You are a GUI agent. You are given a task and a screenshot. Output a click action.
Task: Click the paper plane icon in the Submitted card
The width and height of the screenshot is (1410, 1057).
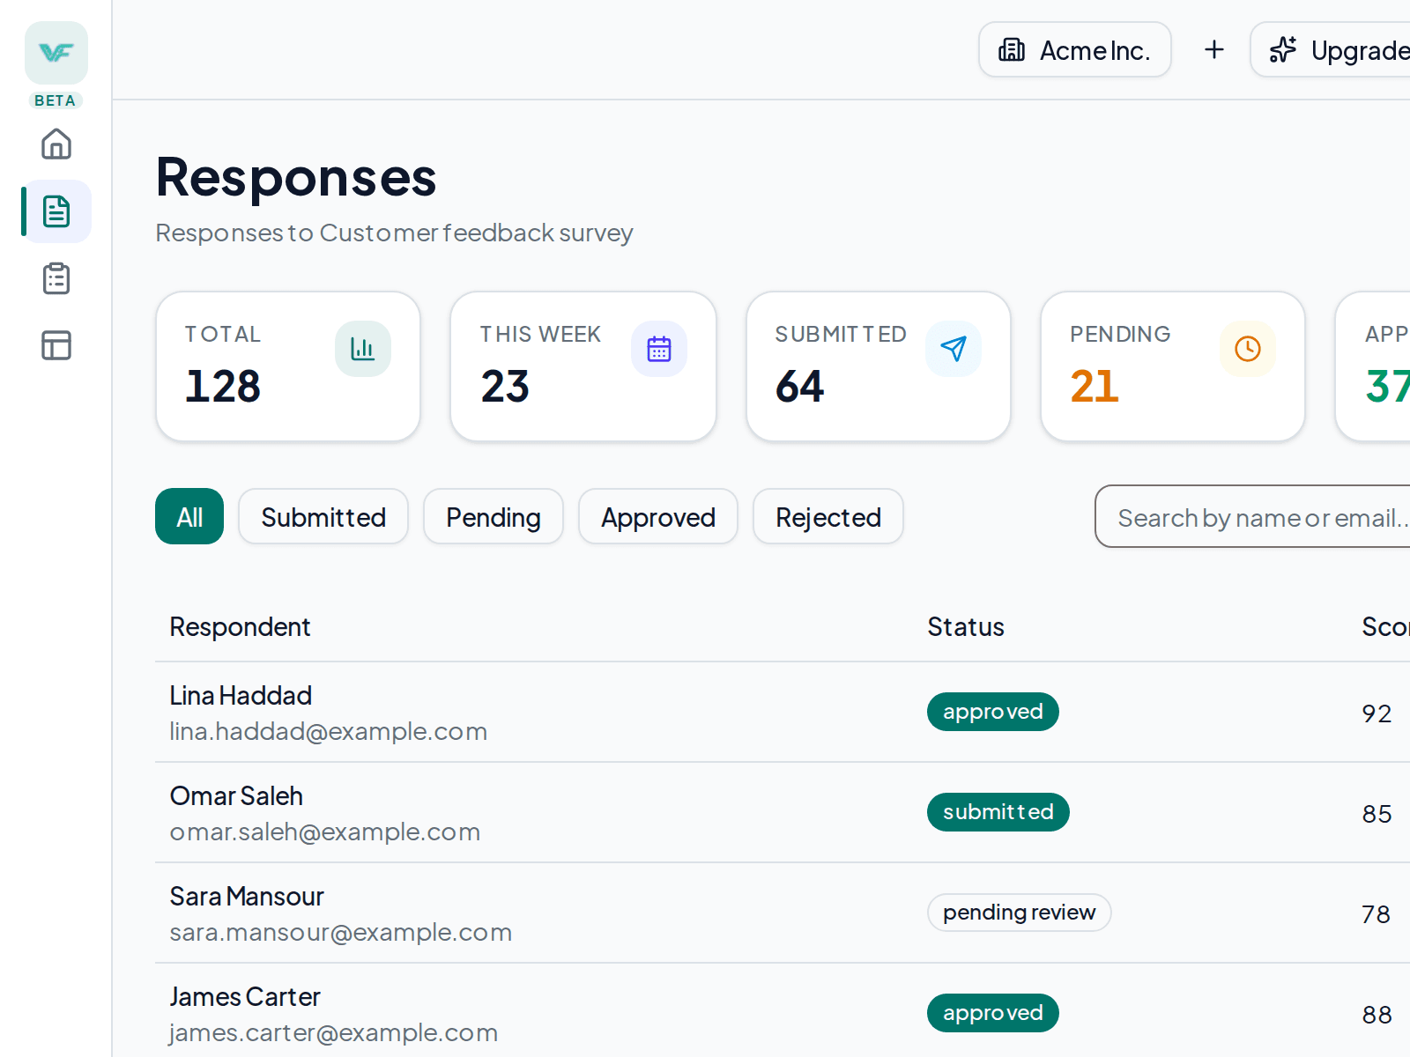[x=954, y=349]
